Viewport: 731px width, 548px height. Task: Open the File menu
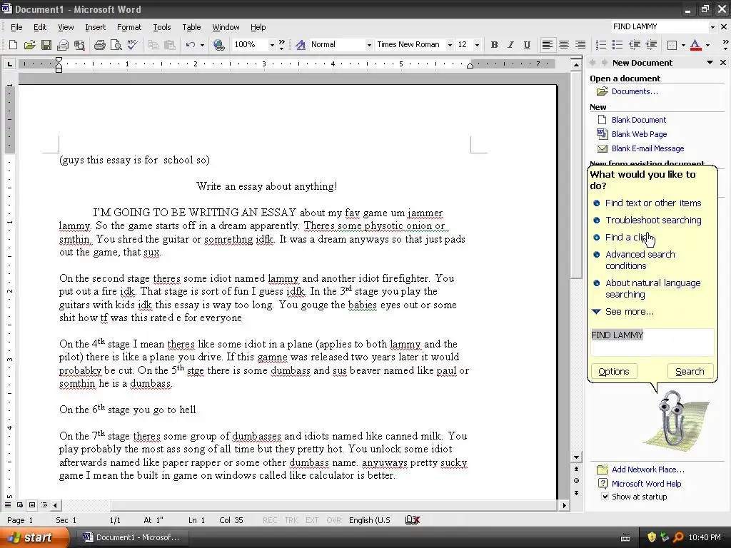(16, 27)
